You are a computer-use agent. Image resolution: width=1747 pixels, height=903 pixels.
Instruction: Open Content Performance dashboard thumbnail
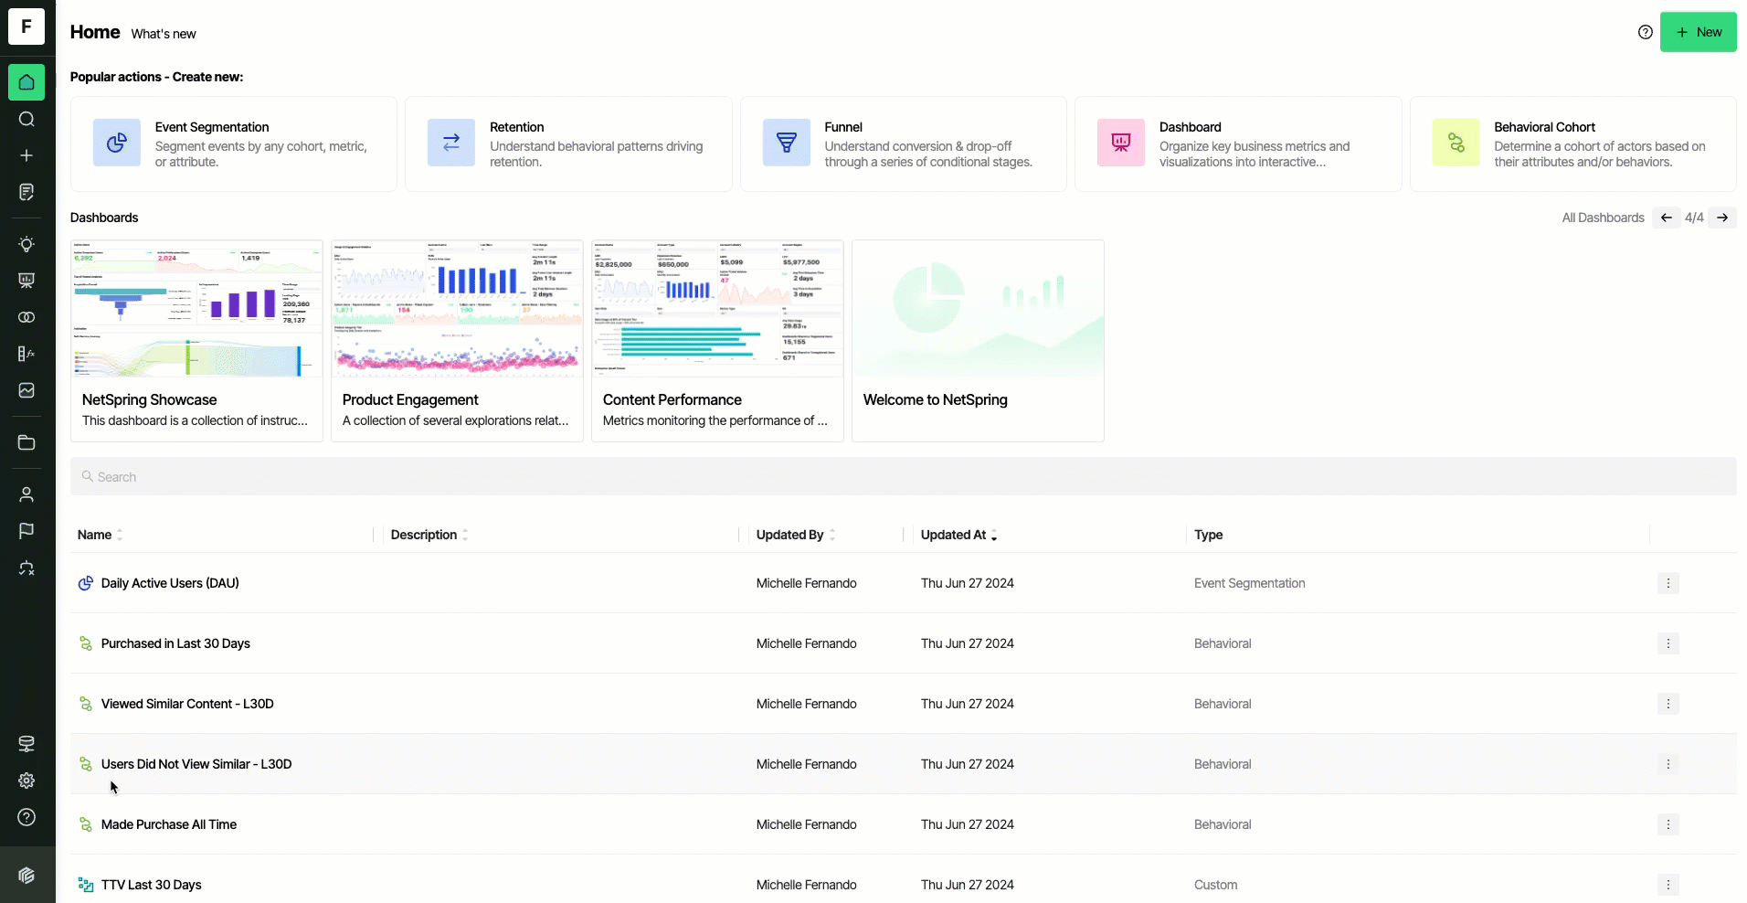[x=717, y=309]
